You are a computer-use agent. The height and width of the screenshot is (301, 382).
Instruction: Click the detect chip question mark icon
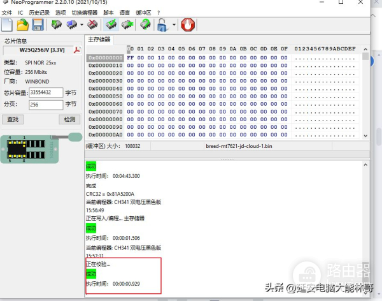click(145, 25)
